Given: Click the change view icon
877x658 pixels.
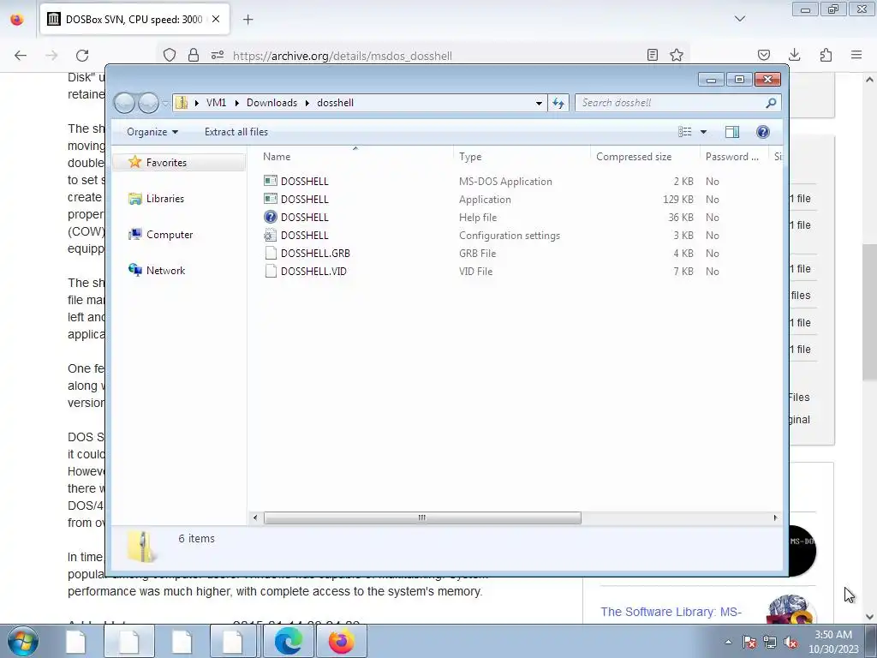Looking at the screenshot, I should tap(685, 131).
